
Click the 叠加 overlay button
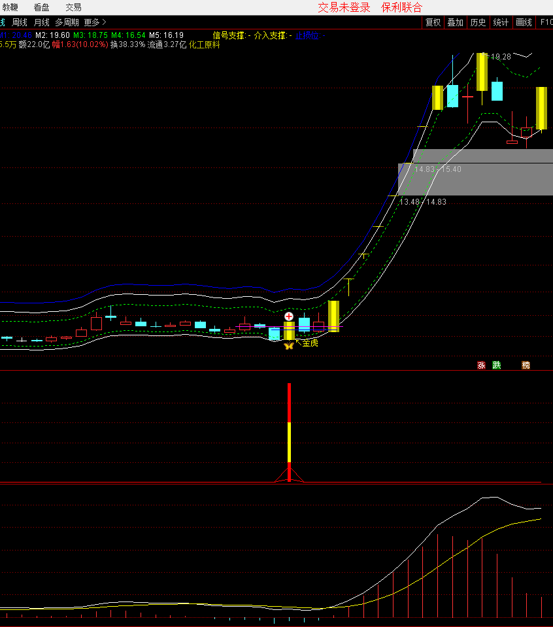click(x=455, y=22)
